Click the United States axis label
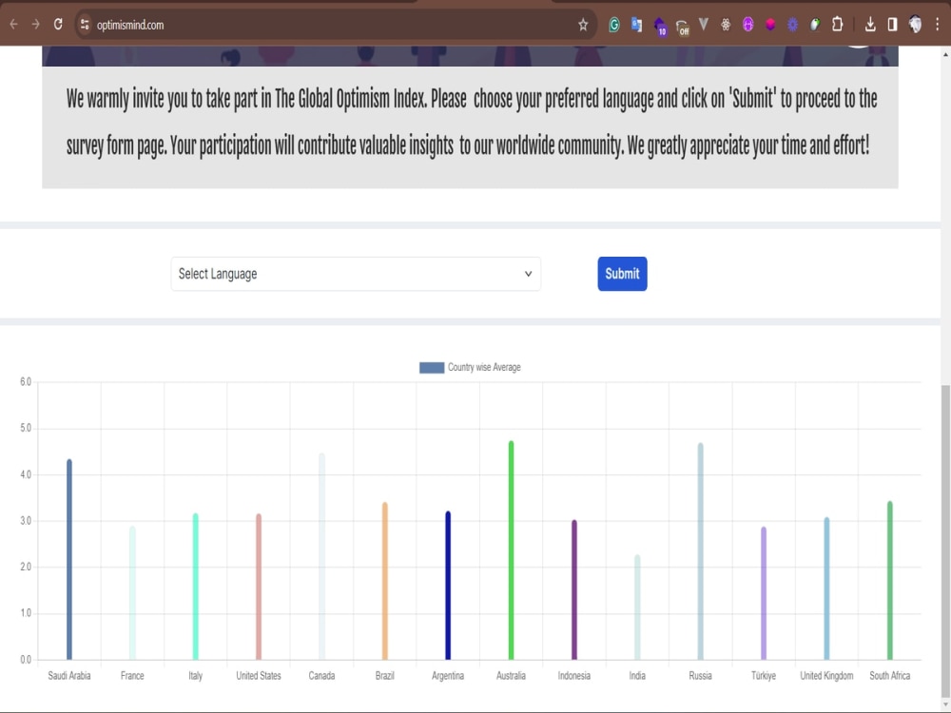 pyautogui.click(x=259, y=675)
